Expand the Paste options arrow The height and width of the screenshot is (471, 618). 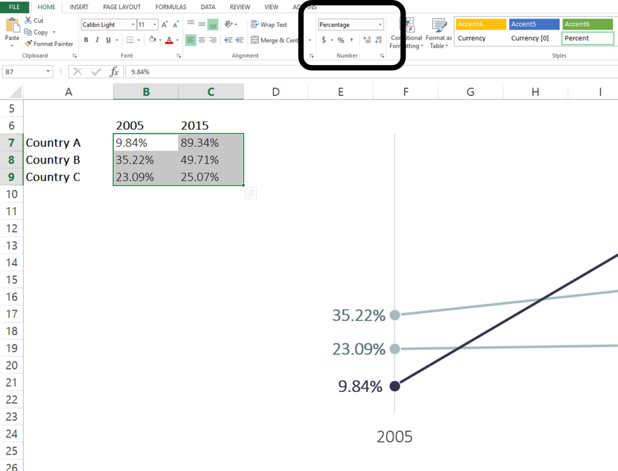point(12,46)
